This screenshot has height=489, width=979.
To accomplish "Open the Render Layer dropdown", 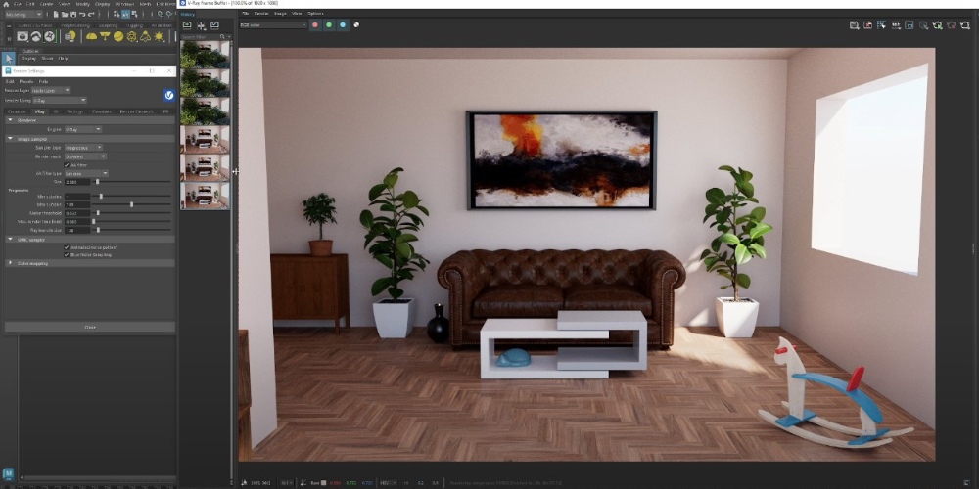I will tap(51, 90).
